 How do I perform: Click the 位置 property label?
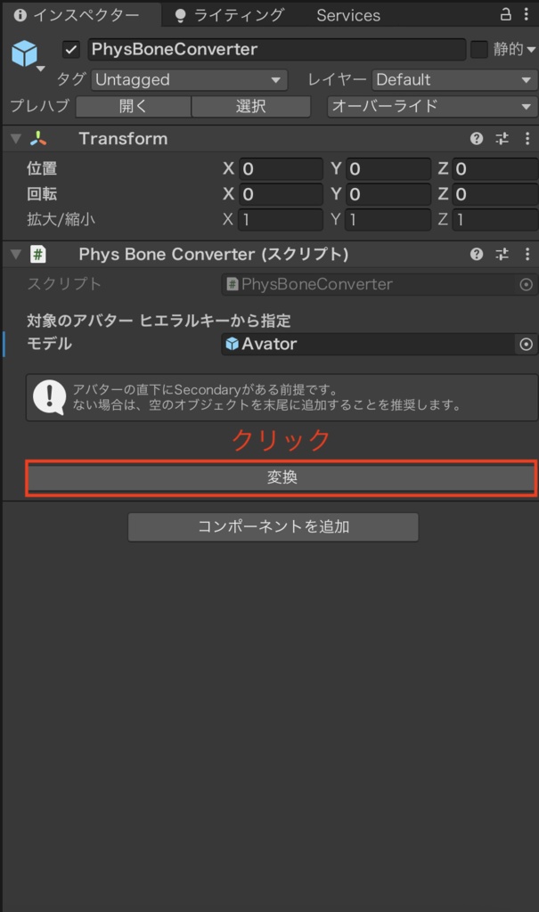[42, 168]
